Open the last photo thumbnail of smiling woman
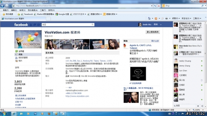 [112, 44]
